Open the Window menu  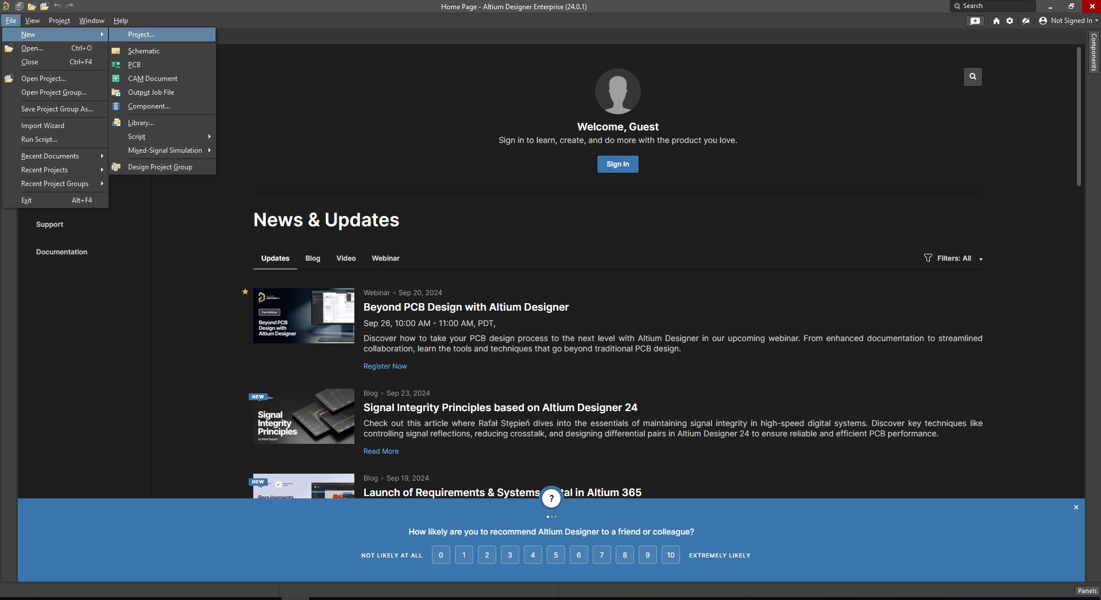(92, 21)
